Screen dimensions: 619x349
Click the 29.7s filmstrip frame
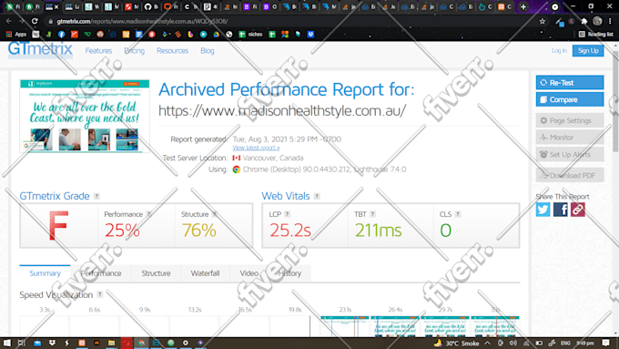click(445, 326)
